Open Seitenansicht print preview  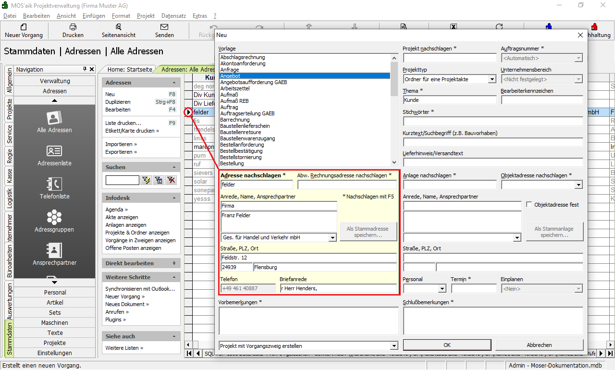click(119, 27)
